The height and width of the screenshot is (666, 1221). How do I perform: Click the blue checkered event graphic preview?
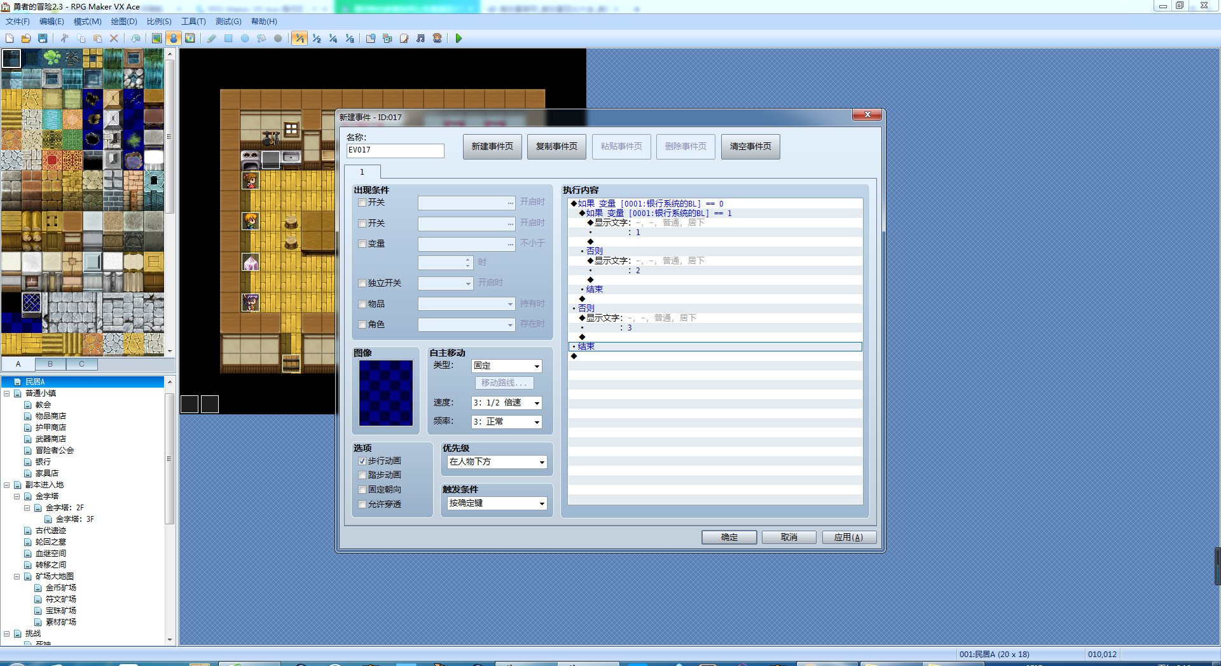click(386, 393)
